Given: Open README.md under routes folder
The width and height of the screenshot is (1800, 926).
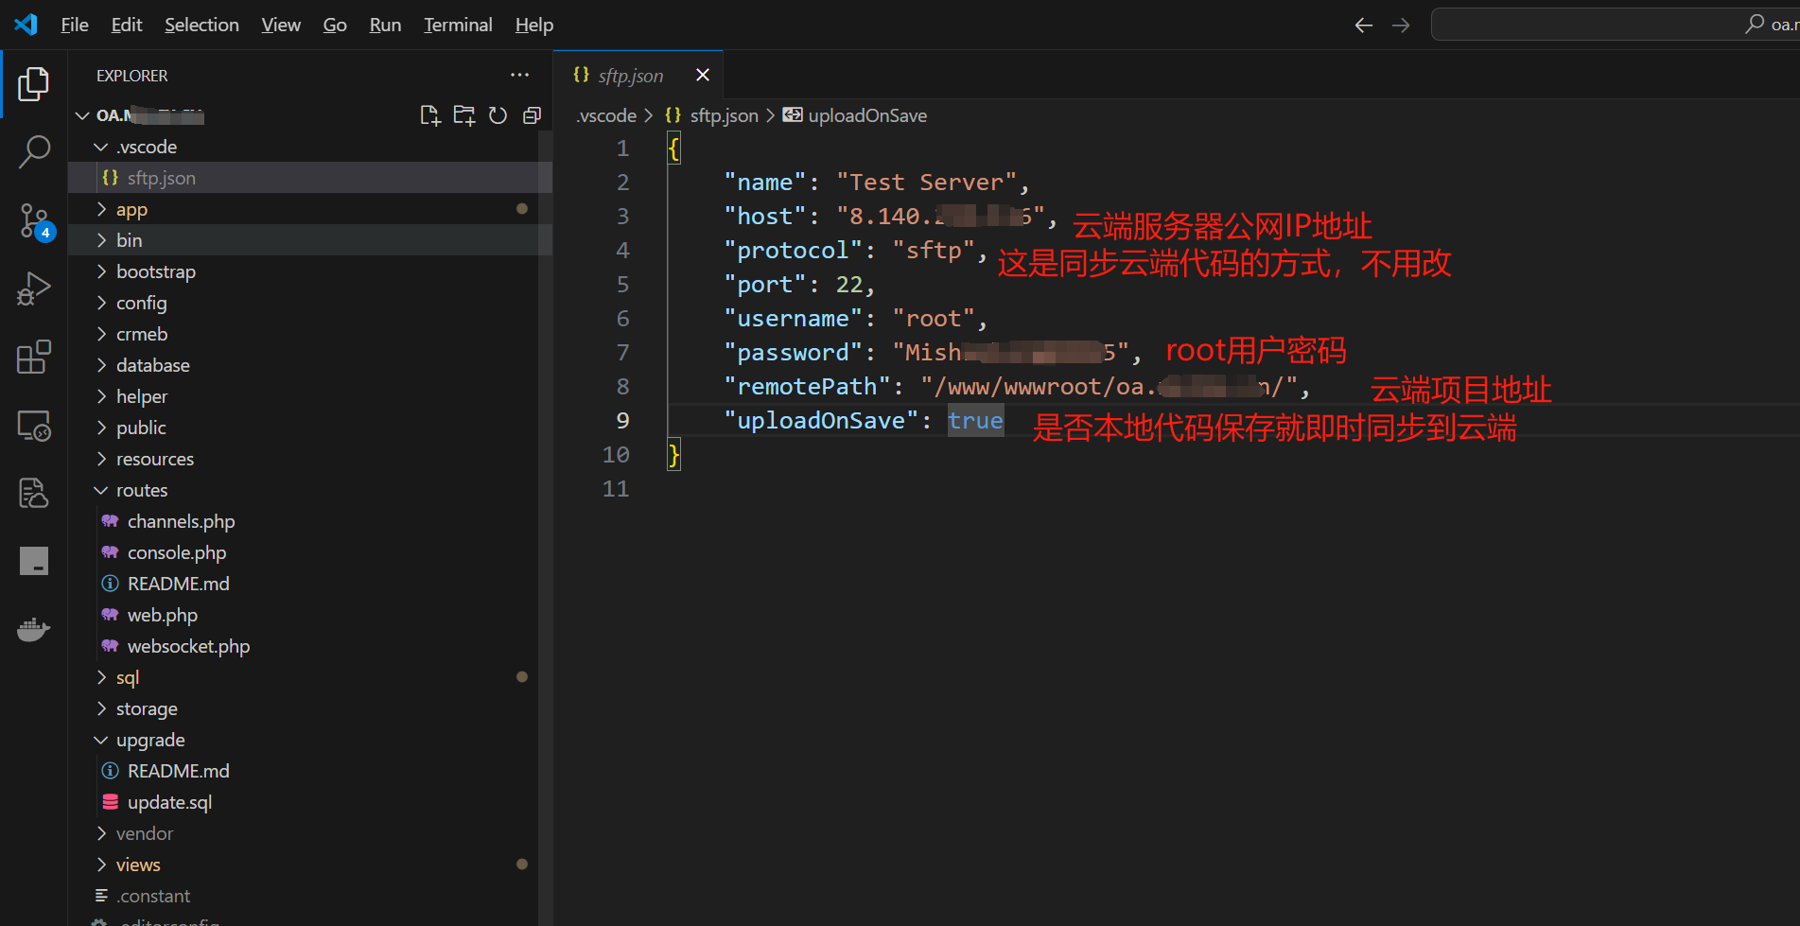Looking at the screenshot, I should pos(310,584).
